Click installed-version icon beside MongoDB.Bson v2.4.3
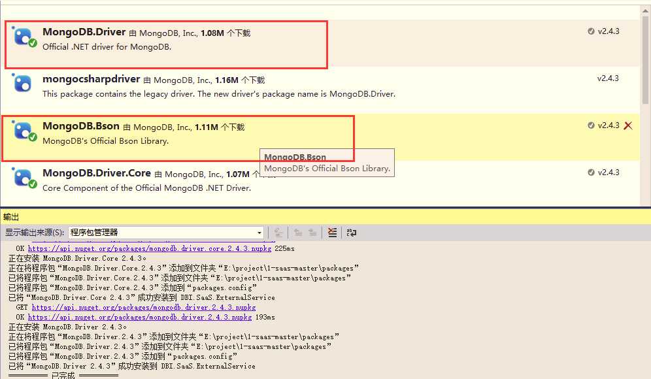The width and height of the screenshot is (651, 379). pyautogui.click(x=591, y=125)
